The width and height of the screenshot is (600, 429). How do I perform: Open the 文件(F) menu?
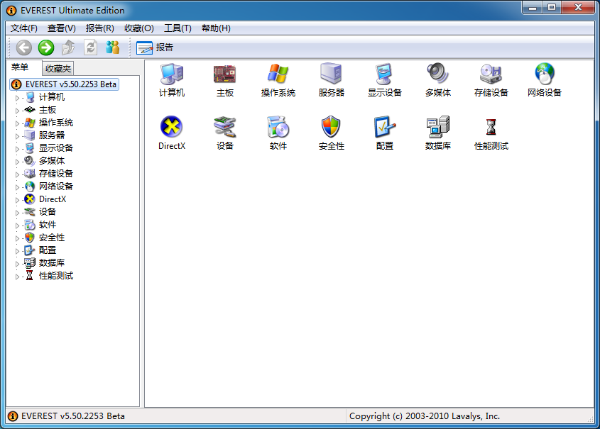pos(24,28)
